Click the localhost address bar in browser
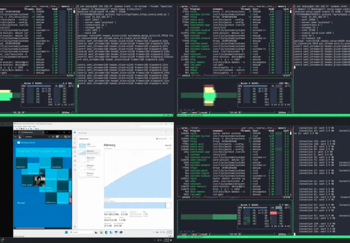Viewport: 350px width, 243px height. [x=37, y=137]
